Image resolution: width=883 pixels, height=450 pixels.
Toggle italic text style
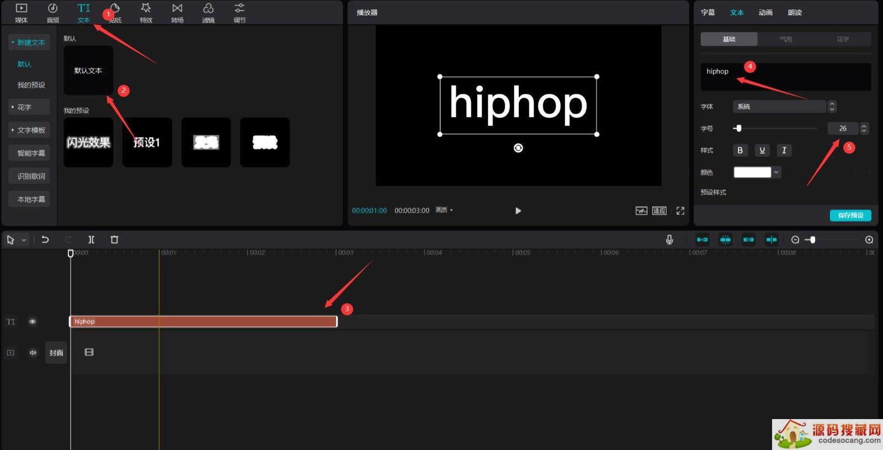tap(784, 150)
